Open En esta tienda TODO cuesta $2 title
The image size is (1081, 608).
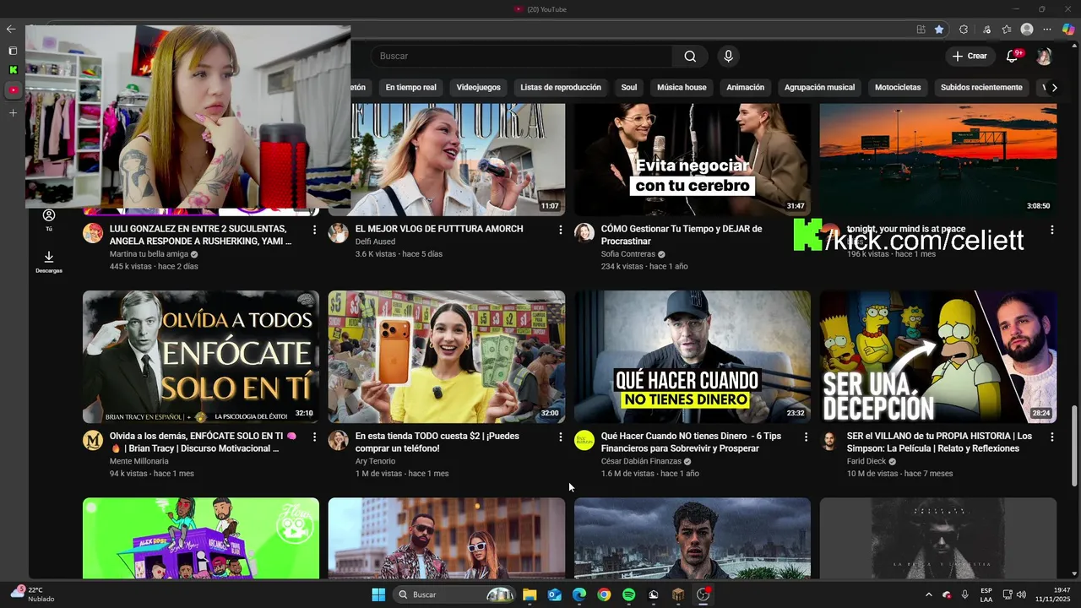point(437,442)
